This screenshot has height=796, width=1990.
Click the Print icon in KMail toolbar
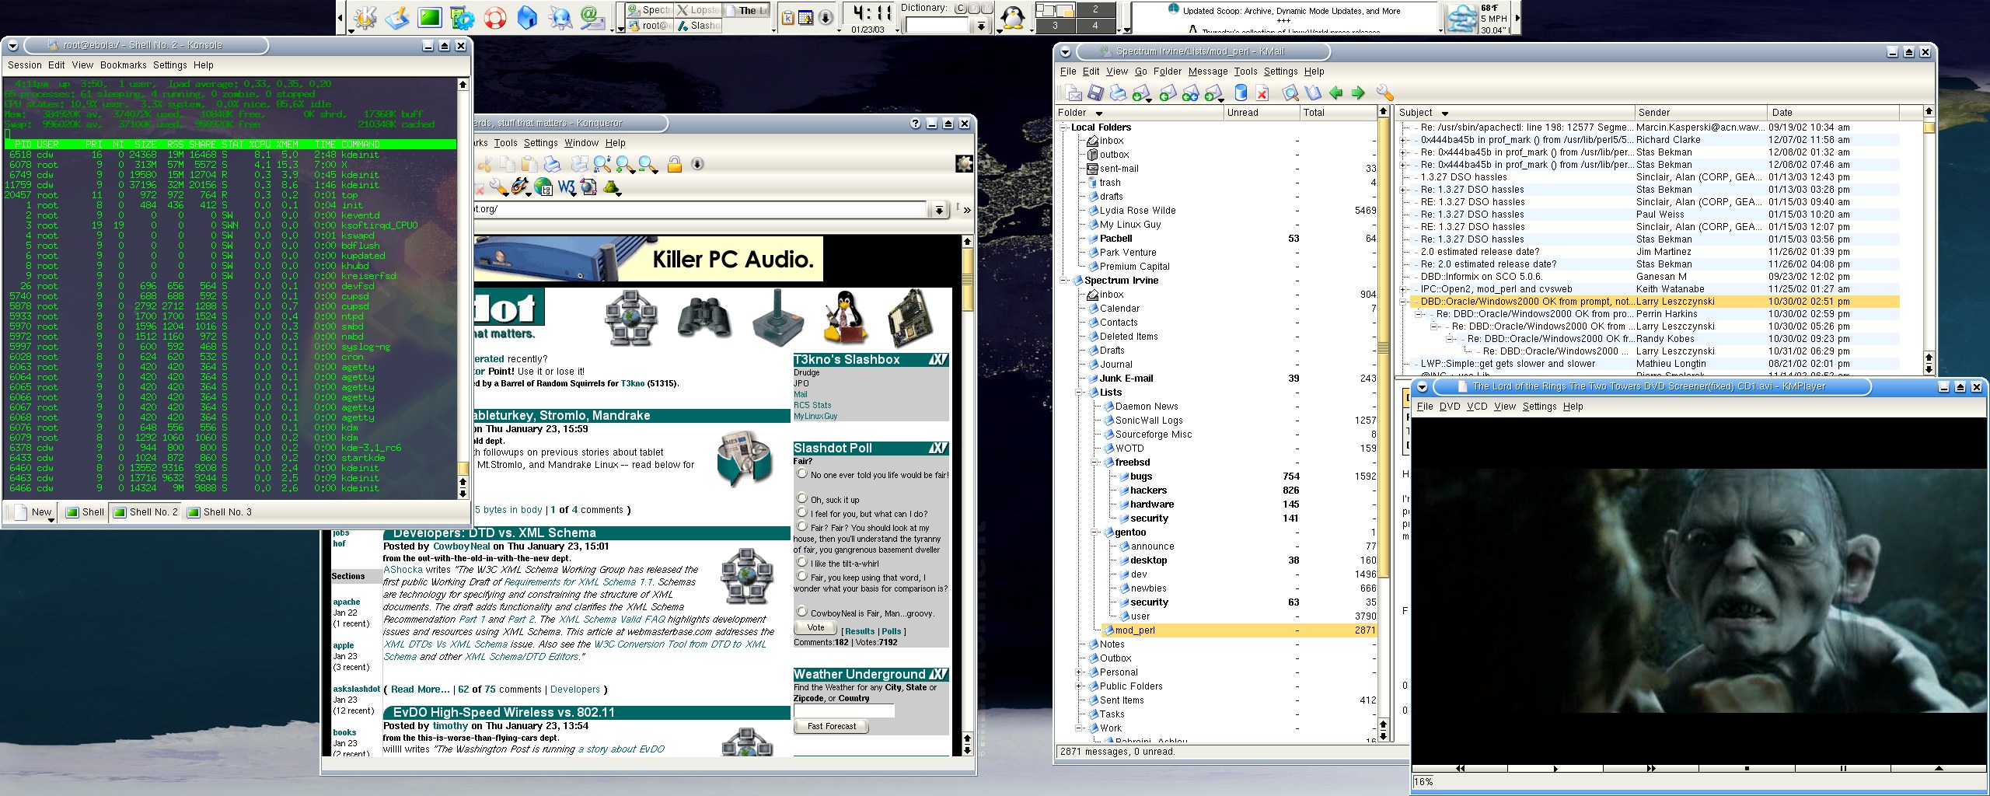coord(1117,93)
